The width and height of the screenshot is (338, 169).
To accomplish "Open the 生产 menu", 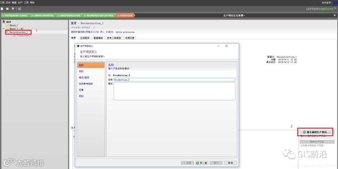I will (x=20, y=3).
